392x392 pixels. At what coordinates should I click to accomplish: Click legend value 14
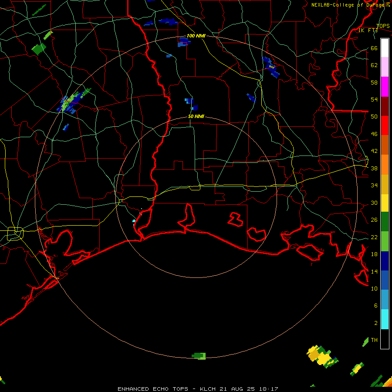click(x=374, y=271)
